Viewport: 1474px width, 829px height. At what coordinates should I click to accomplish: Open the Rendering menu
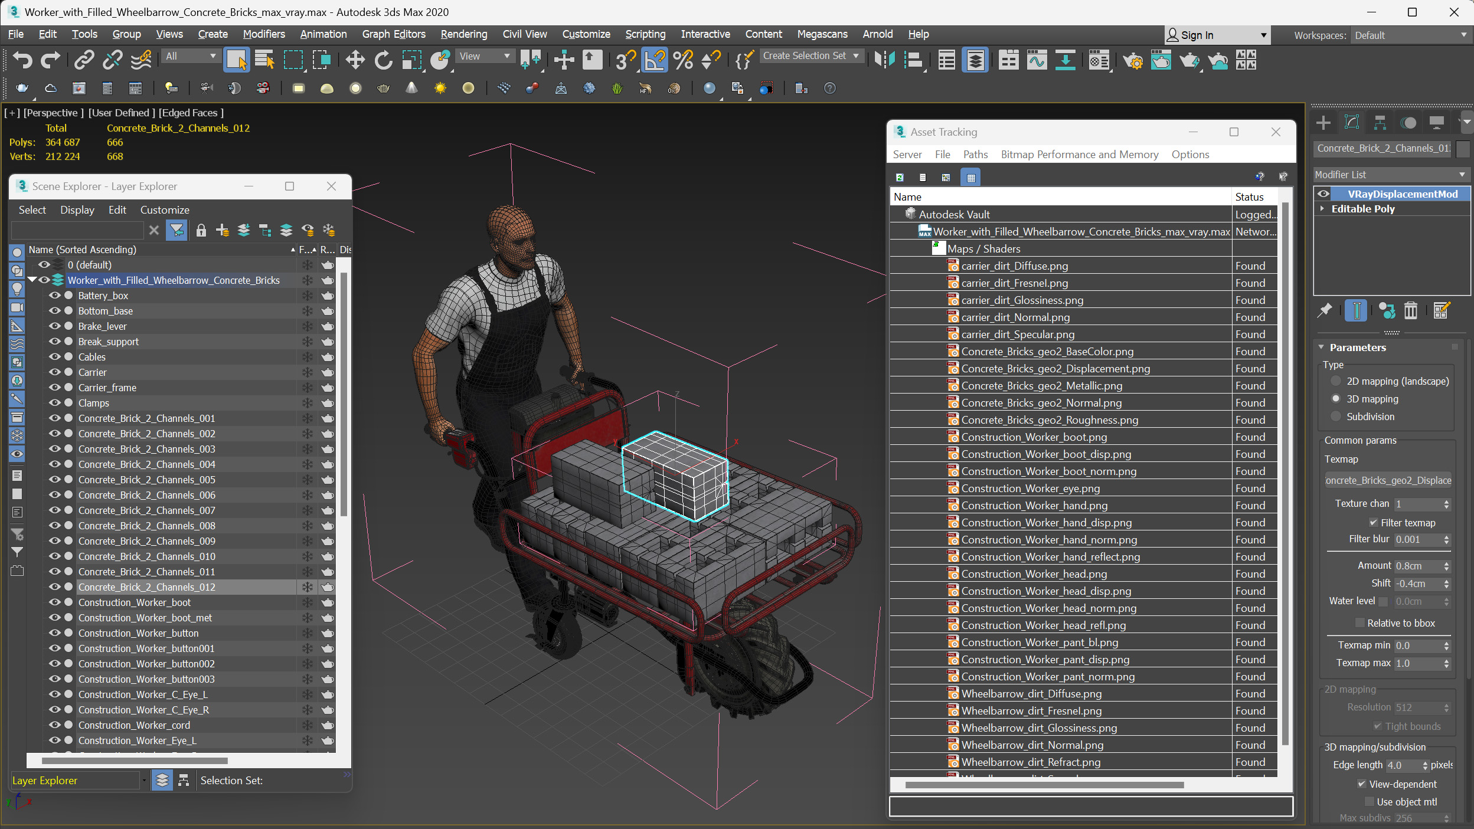tap(463, 34)
